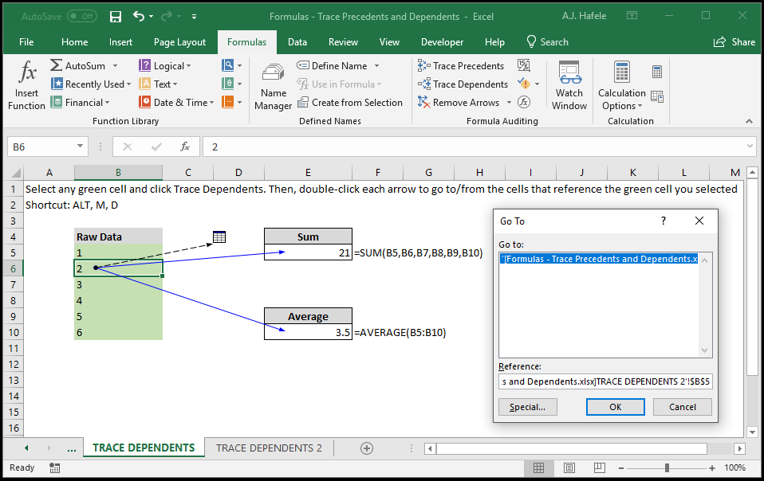Click Create from Selection
Viewport: 764px width, 481px height.
[350, 103]
